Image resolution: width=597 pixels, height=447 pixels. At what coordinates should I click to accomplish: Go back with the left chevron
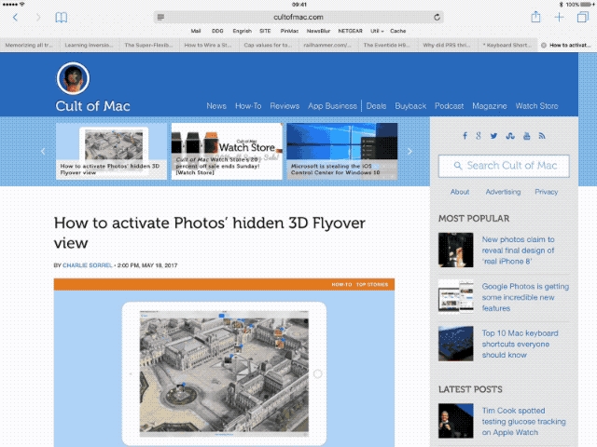15,18
